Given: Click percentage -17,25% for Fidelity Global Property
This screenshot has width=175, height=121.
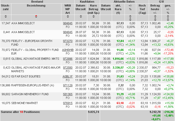Looking at the screenshot, I should pos(168,53).
